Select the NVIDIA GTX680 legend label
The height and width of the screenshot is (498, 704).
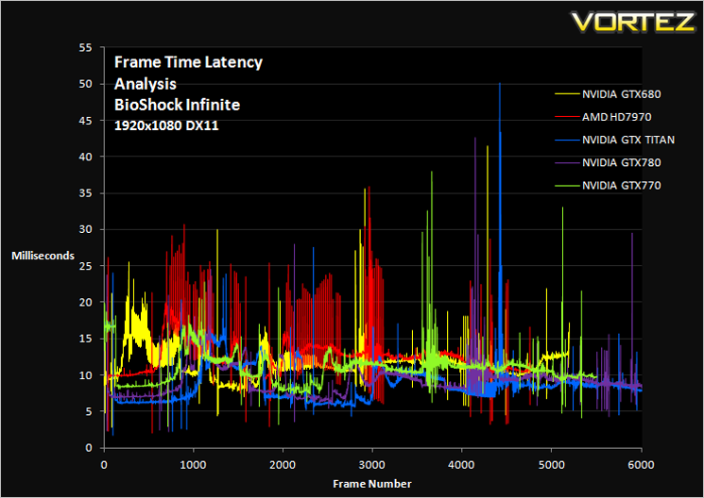click(x=622, y=94)
